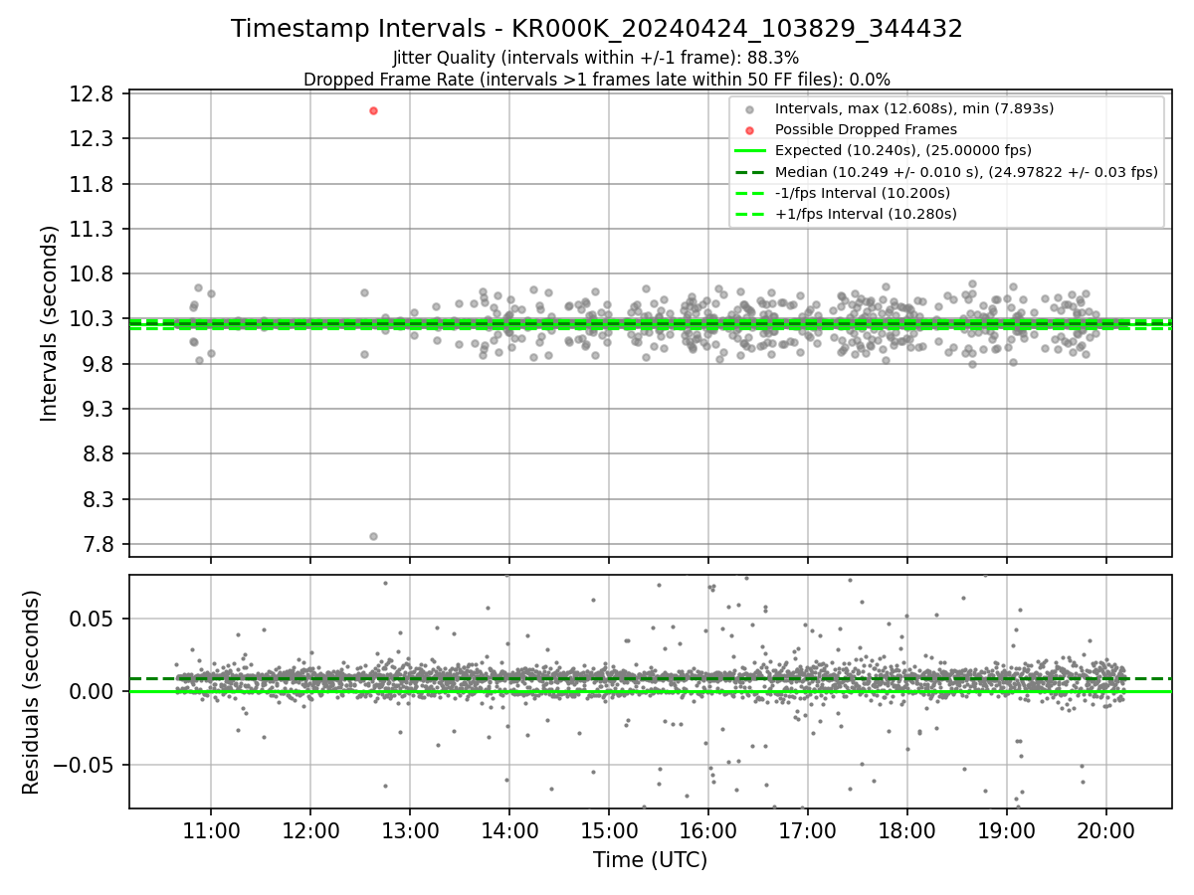The width and height of the screenshot is (1194, 895).
Task: Click legend entry 'Possible Dropped Frames'
Action: [x=866, y=129]
